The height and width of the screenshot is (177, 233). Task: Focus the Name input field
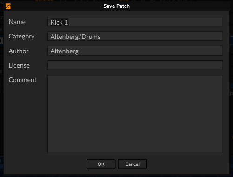pos(135,22)
